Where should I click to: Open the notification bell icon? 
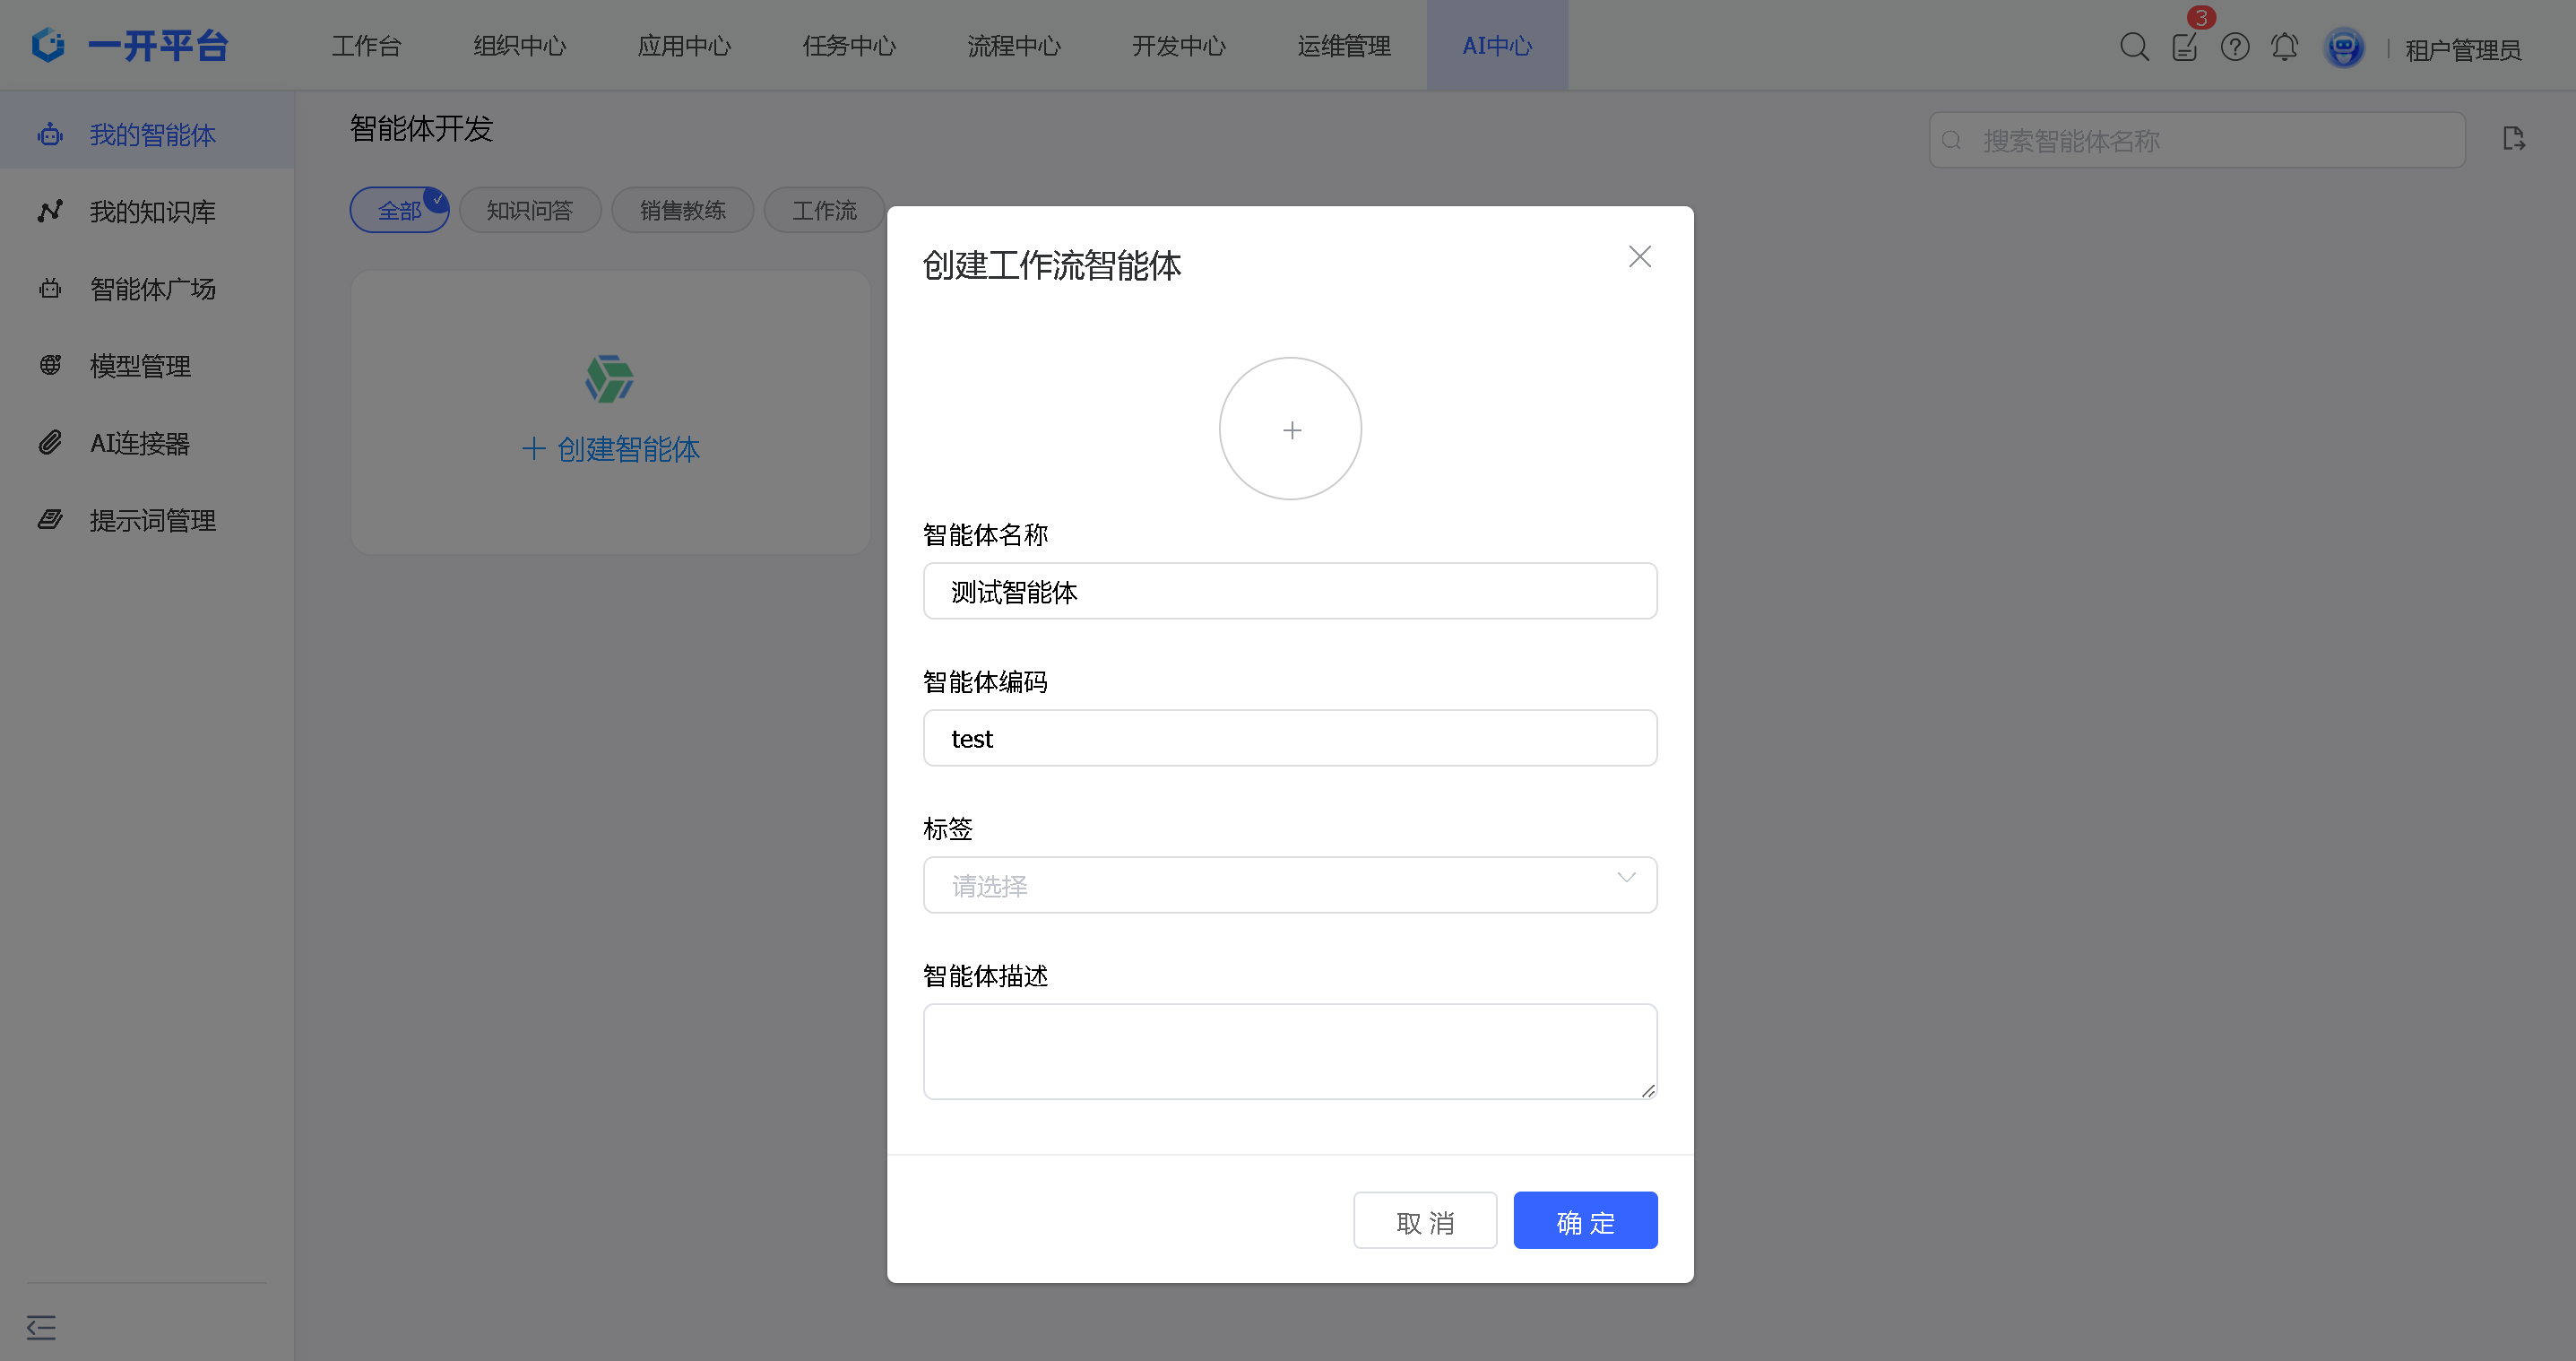pos(2284,47)
